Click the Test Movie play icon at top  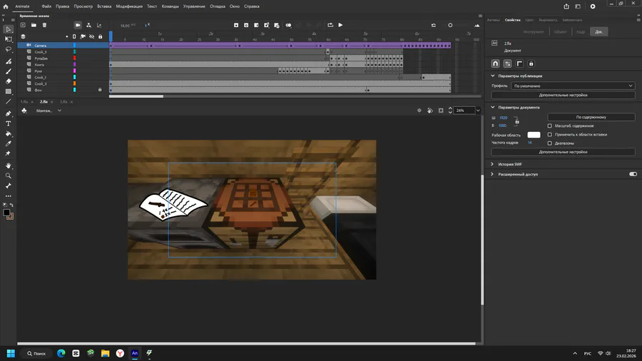click(593, 6)
